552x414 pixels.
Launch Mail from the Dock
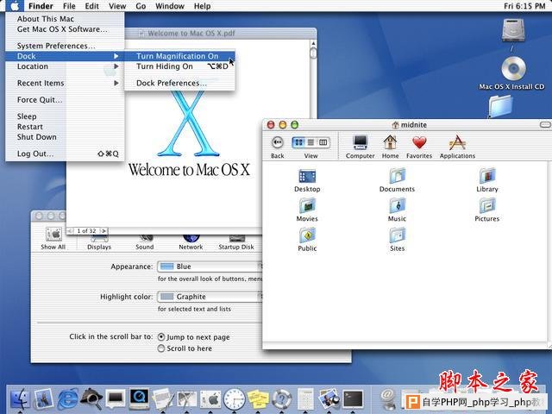pyautogui.click(x=44, y=399)
